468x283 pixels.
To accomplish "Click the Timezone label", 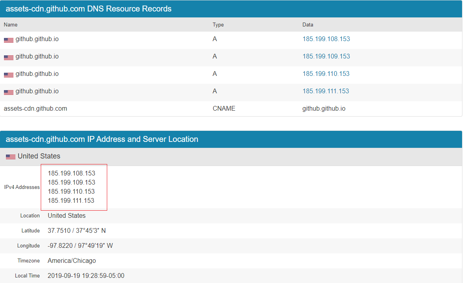I will 28,260.
